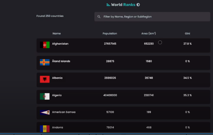Click Andorra Gini value 0 %
The height and width of the screenshot is (135, 213).
[x=187, y=128]
